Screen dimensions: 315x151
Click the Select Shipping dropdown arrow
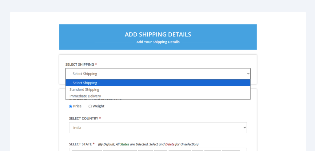[x=248, y=74]
